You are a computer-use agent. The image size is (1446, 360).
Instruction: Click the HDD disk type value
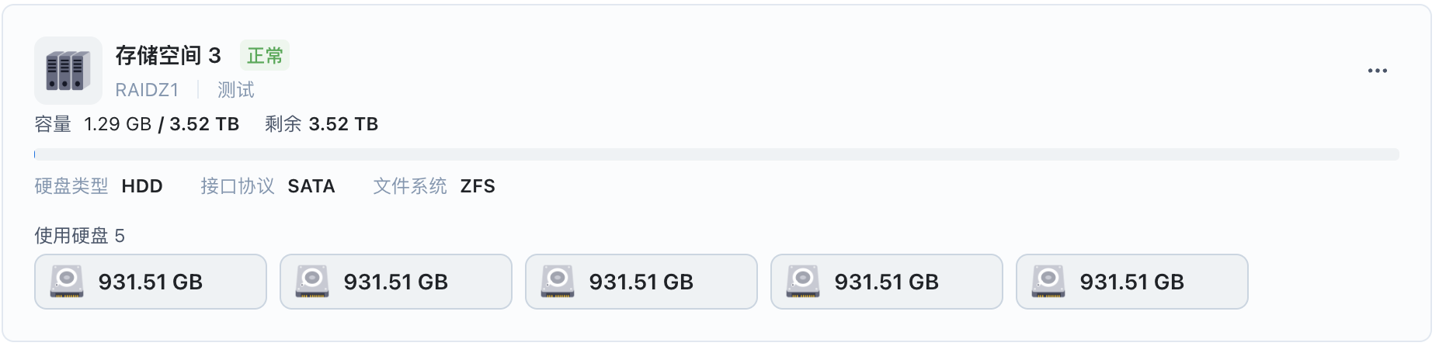pyautogui.click(x=142, y=186)
